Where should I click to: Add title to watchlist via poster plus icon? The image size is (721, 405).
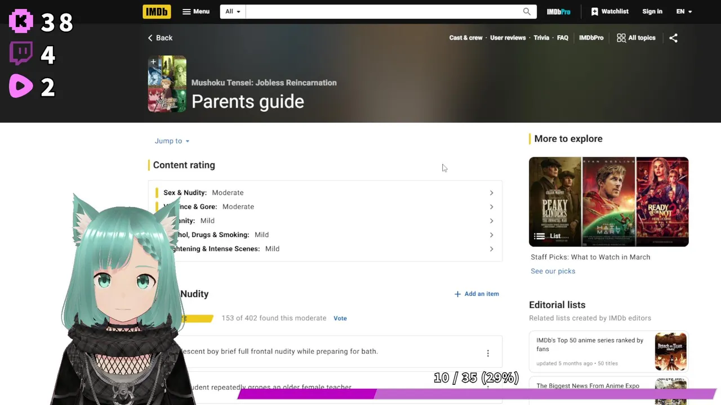[x=153, y=62]
